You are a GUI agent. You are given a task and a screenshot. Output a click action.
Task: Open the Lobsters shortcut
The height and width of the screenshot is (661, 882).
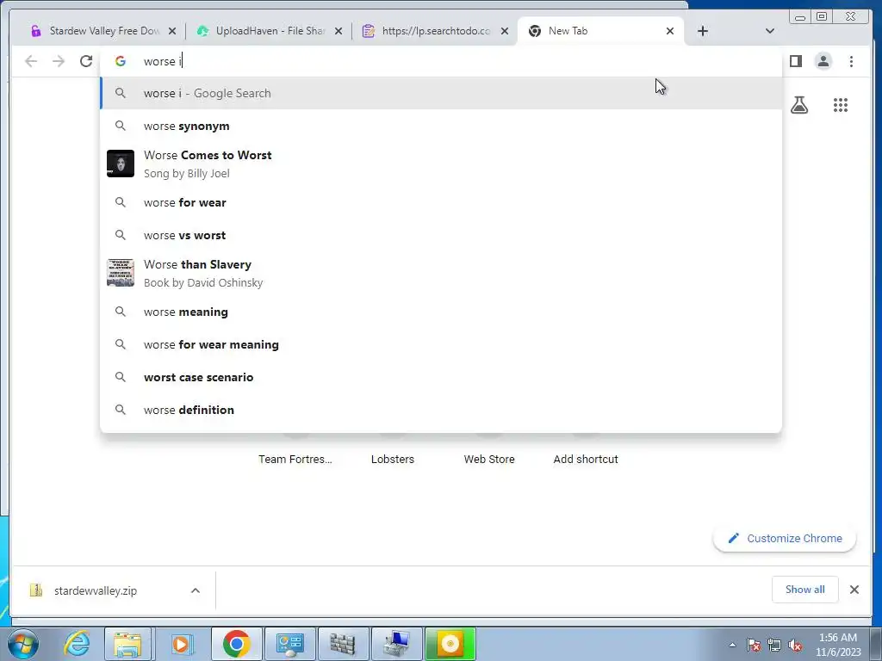point(393,459)
